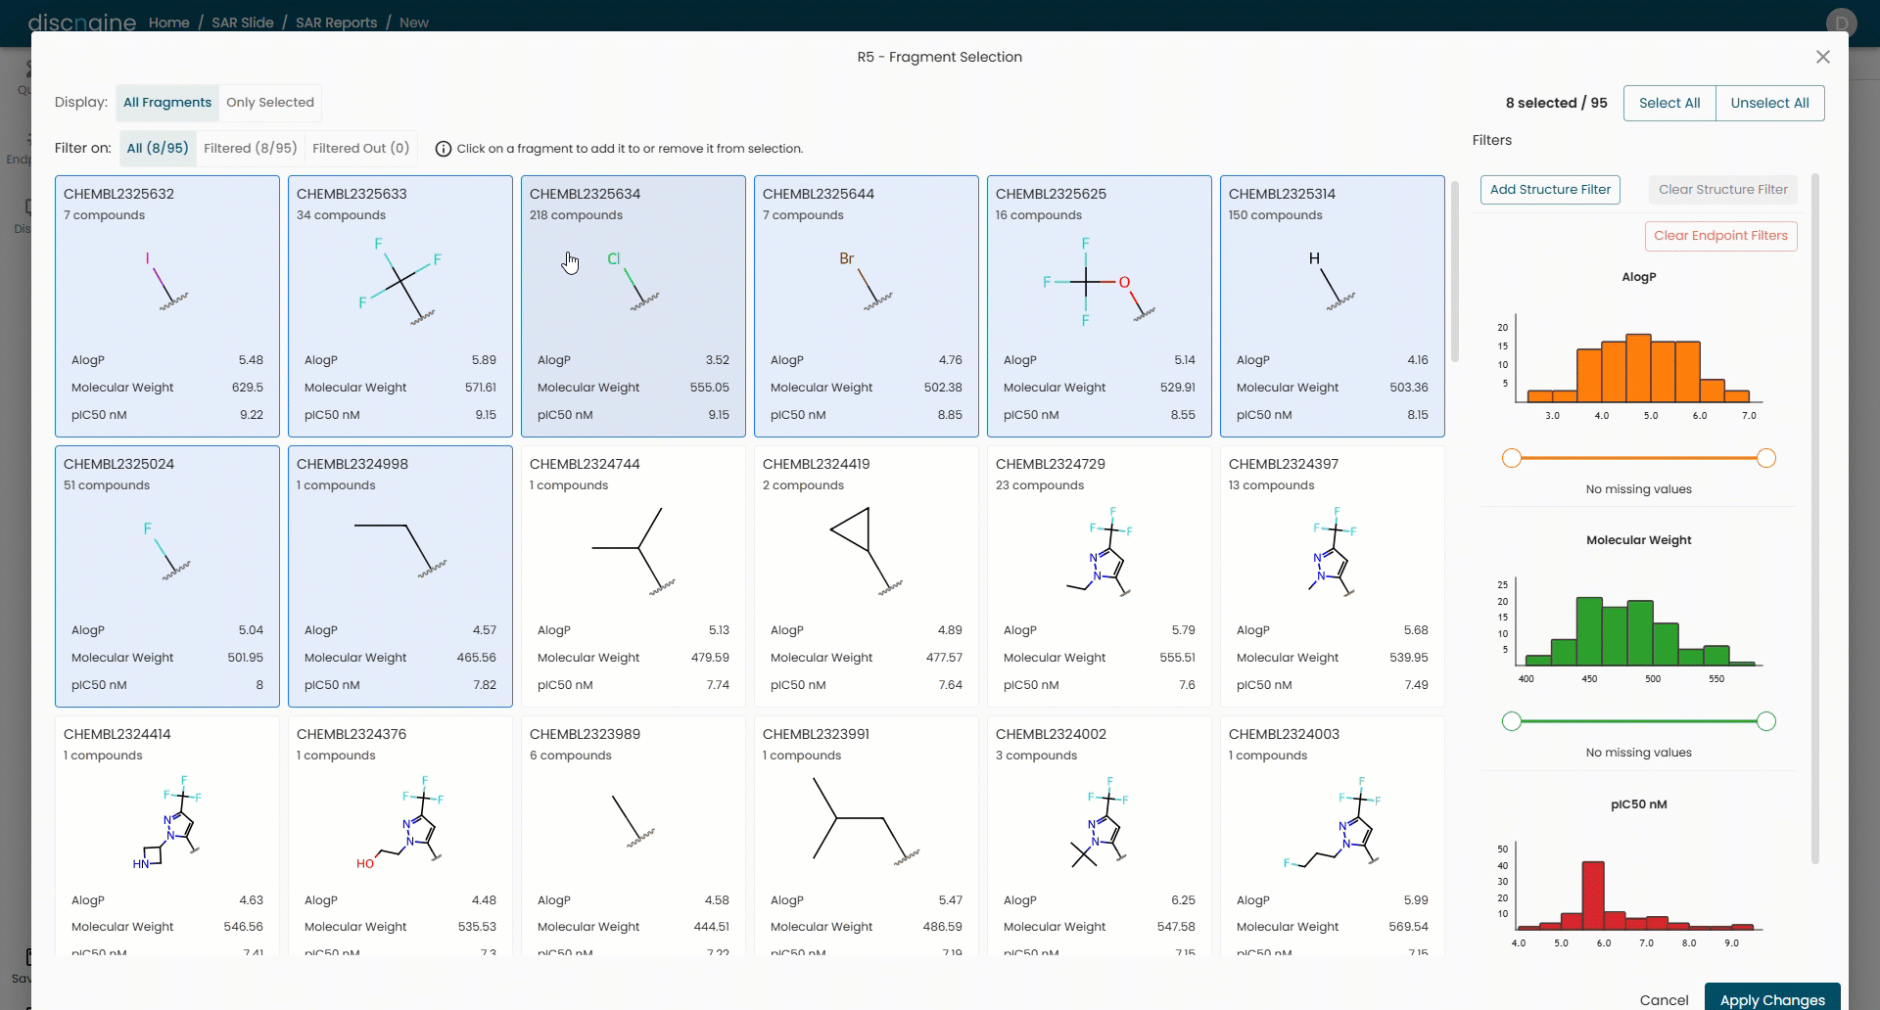Close the R5 Fragment Selection dialog
Viewport: 1880px width, 1010px height.
[x=1822, y=57]
